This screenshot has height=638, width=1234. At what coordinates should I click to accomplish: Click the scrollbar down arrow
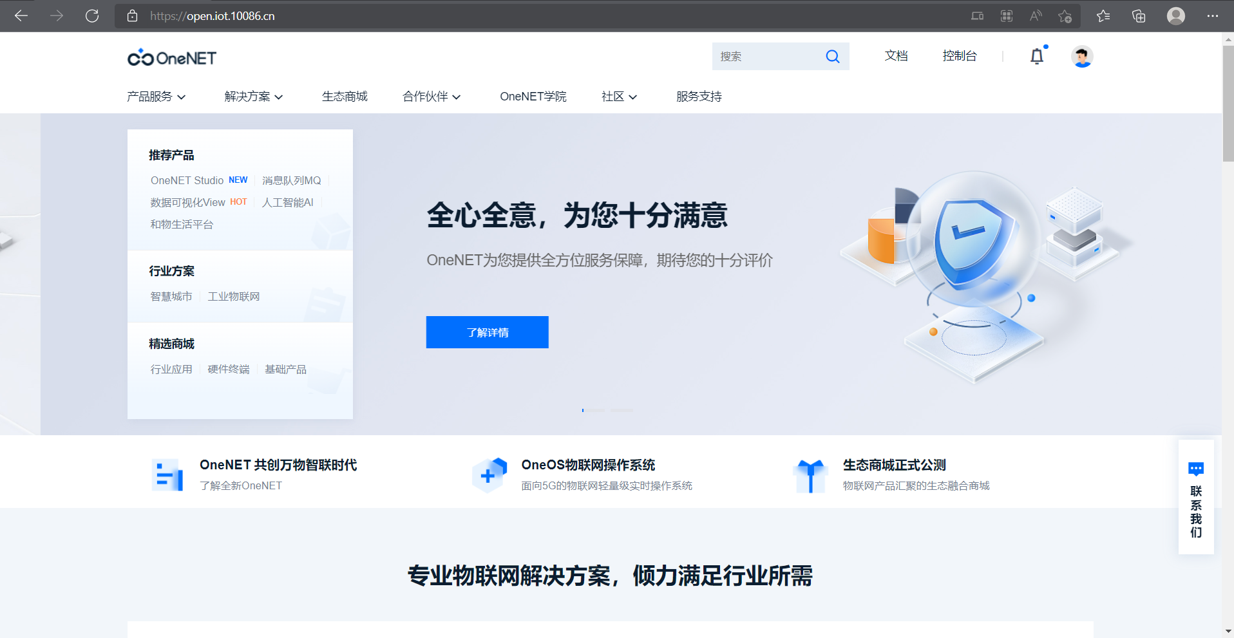pos(1228,632)
